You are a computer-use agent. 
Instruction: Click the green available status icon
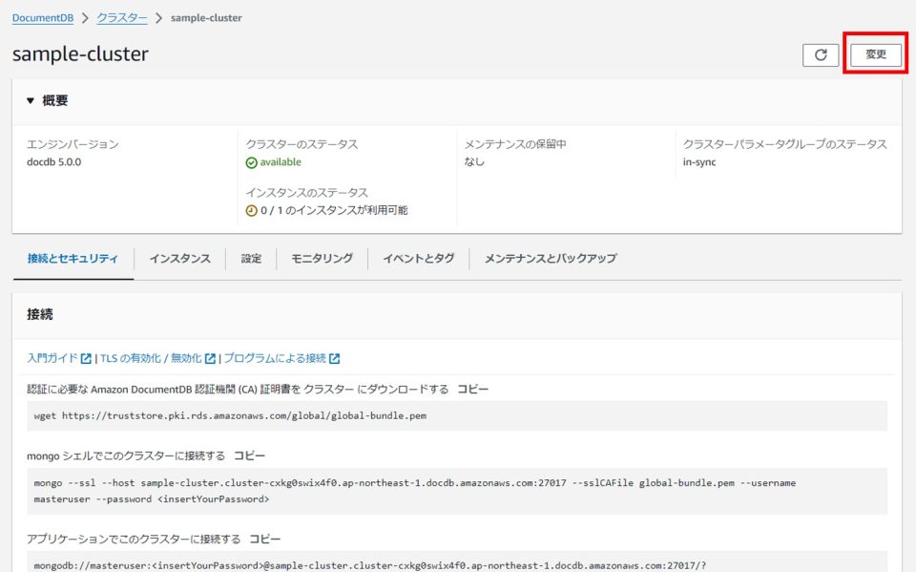click(251, 162)
